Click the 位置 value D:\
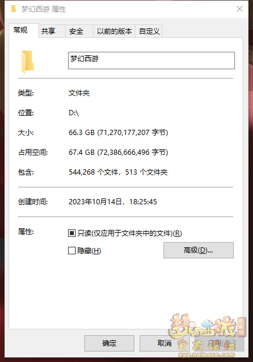 pyautogui.click(x=74, y=113)
